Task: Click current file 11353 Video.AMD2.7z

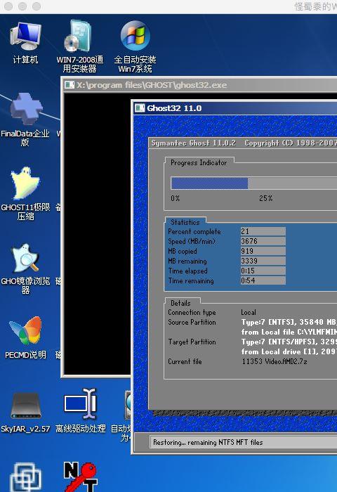Action: pyautogui.click(x=275, y=361)
